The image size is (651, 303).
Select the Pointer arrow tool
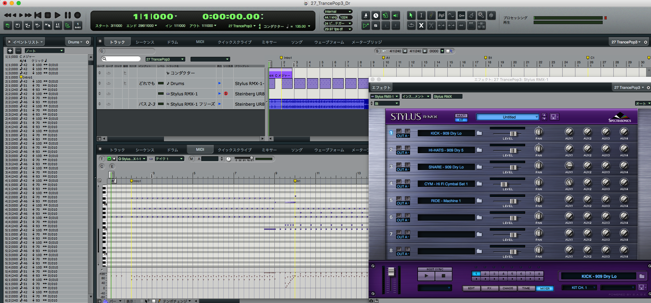click(x=411, y=15)
